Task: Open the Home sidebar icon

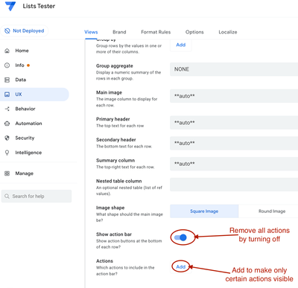Action: [x=7, y=51]
